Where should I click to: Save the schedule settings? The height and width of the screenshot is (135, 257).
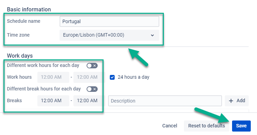pos(241,126)
